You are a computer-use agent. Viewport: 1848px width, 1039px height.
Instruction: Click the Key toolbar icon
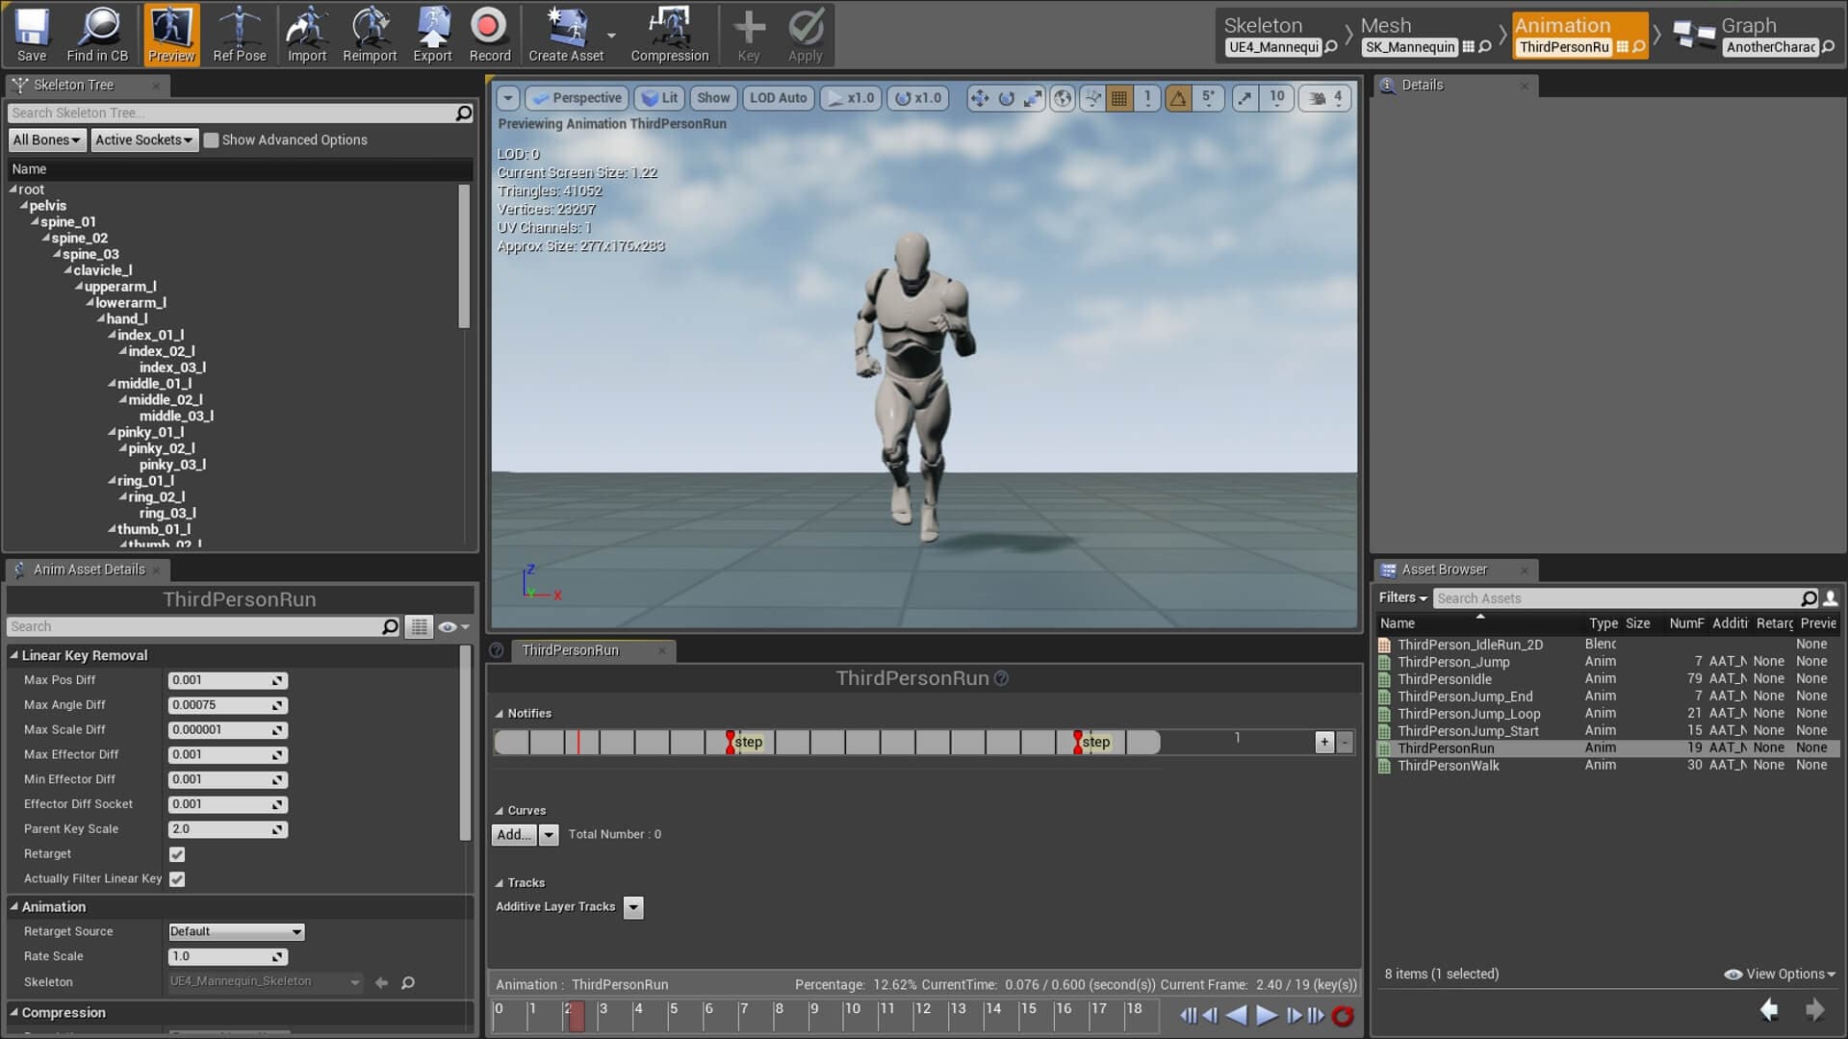749,35
